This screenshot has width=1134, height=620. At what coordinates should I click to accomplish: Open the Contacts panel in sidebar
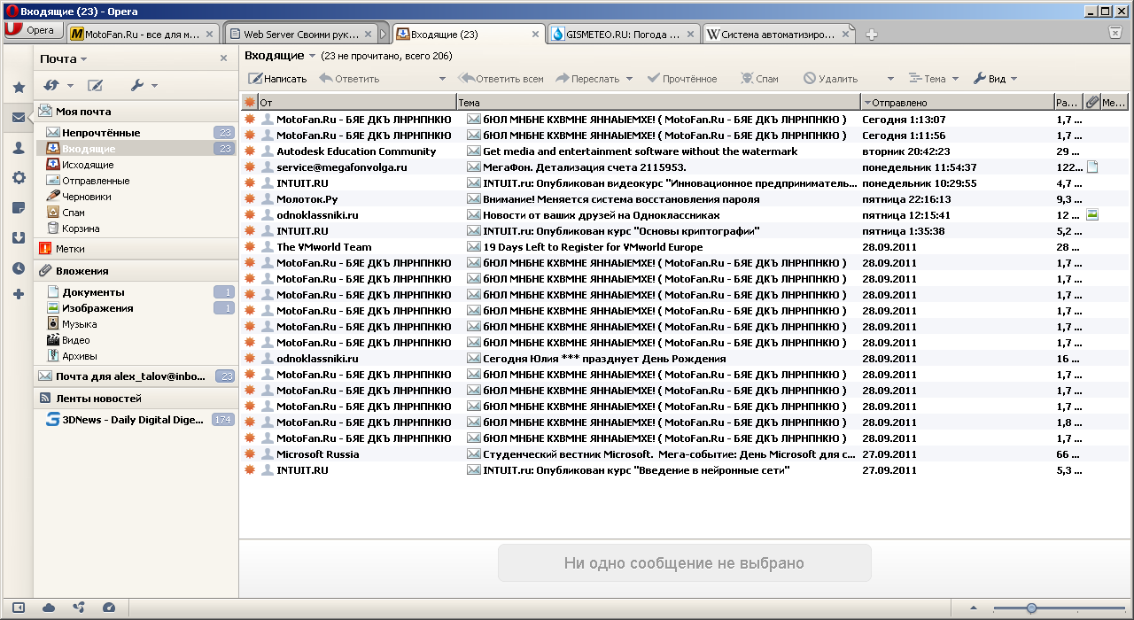click(x=18, y=148)
